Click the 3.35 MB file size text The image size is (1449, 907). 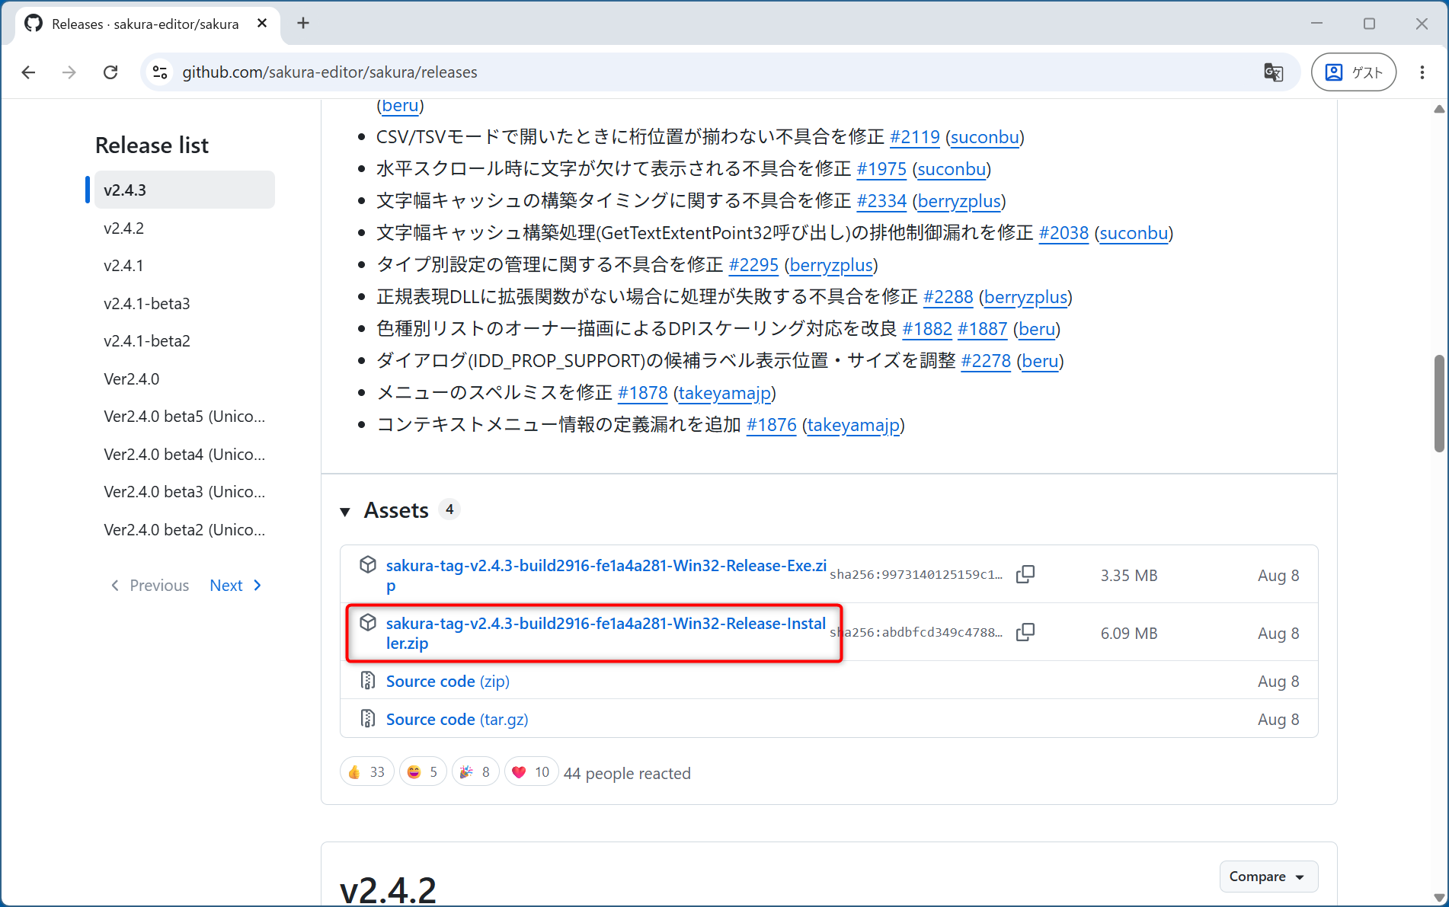(x=1128, y=575)
